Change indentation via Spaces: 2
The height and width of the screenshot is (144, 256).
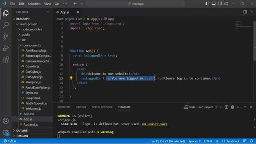tap(194, 141)
